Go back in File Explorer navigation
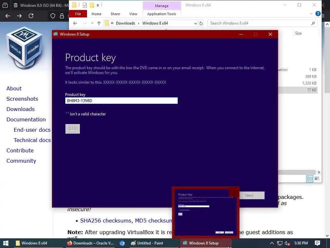The width and height of the screenshot is (330, 248). pos(75,23)
